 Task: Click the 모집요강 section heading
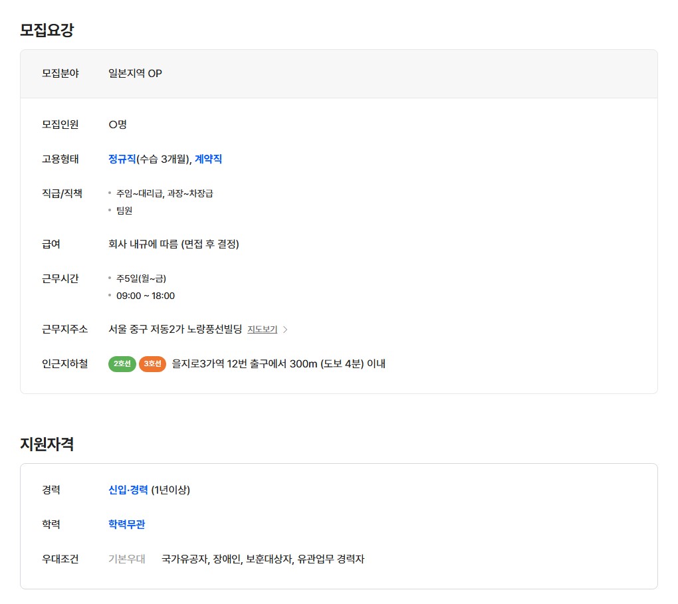coord(47,30)
